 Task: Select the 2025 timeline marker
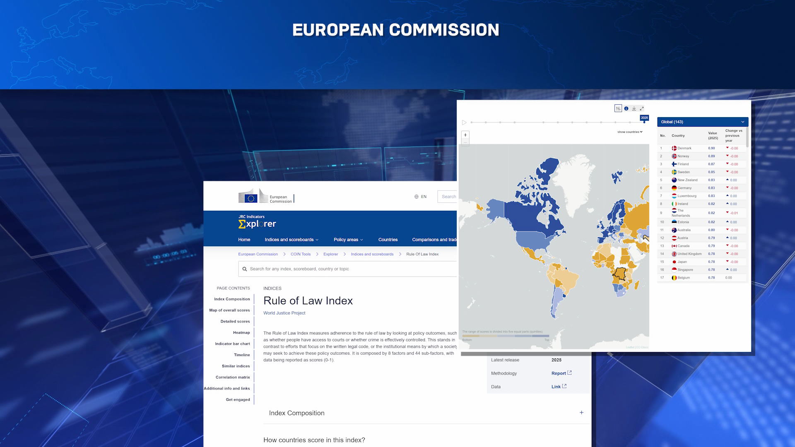[x=644, y=122]
